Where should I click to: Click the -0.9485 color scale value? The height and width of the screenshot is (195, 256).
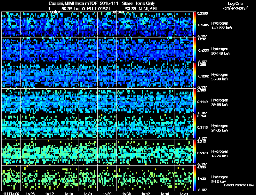pyautogui.click(x=203, y=25)
